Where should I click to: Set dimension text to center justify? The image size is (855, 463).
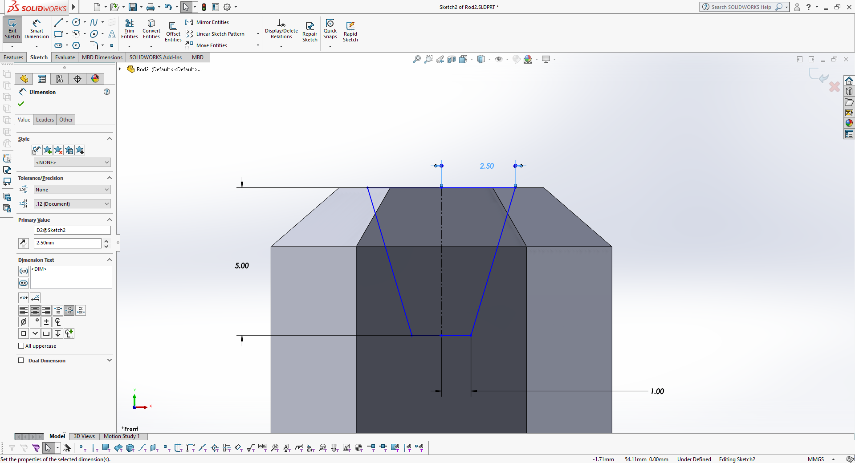coord(35,310)
